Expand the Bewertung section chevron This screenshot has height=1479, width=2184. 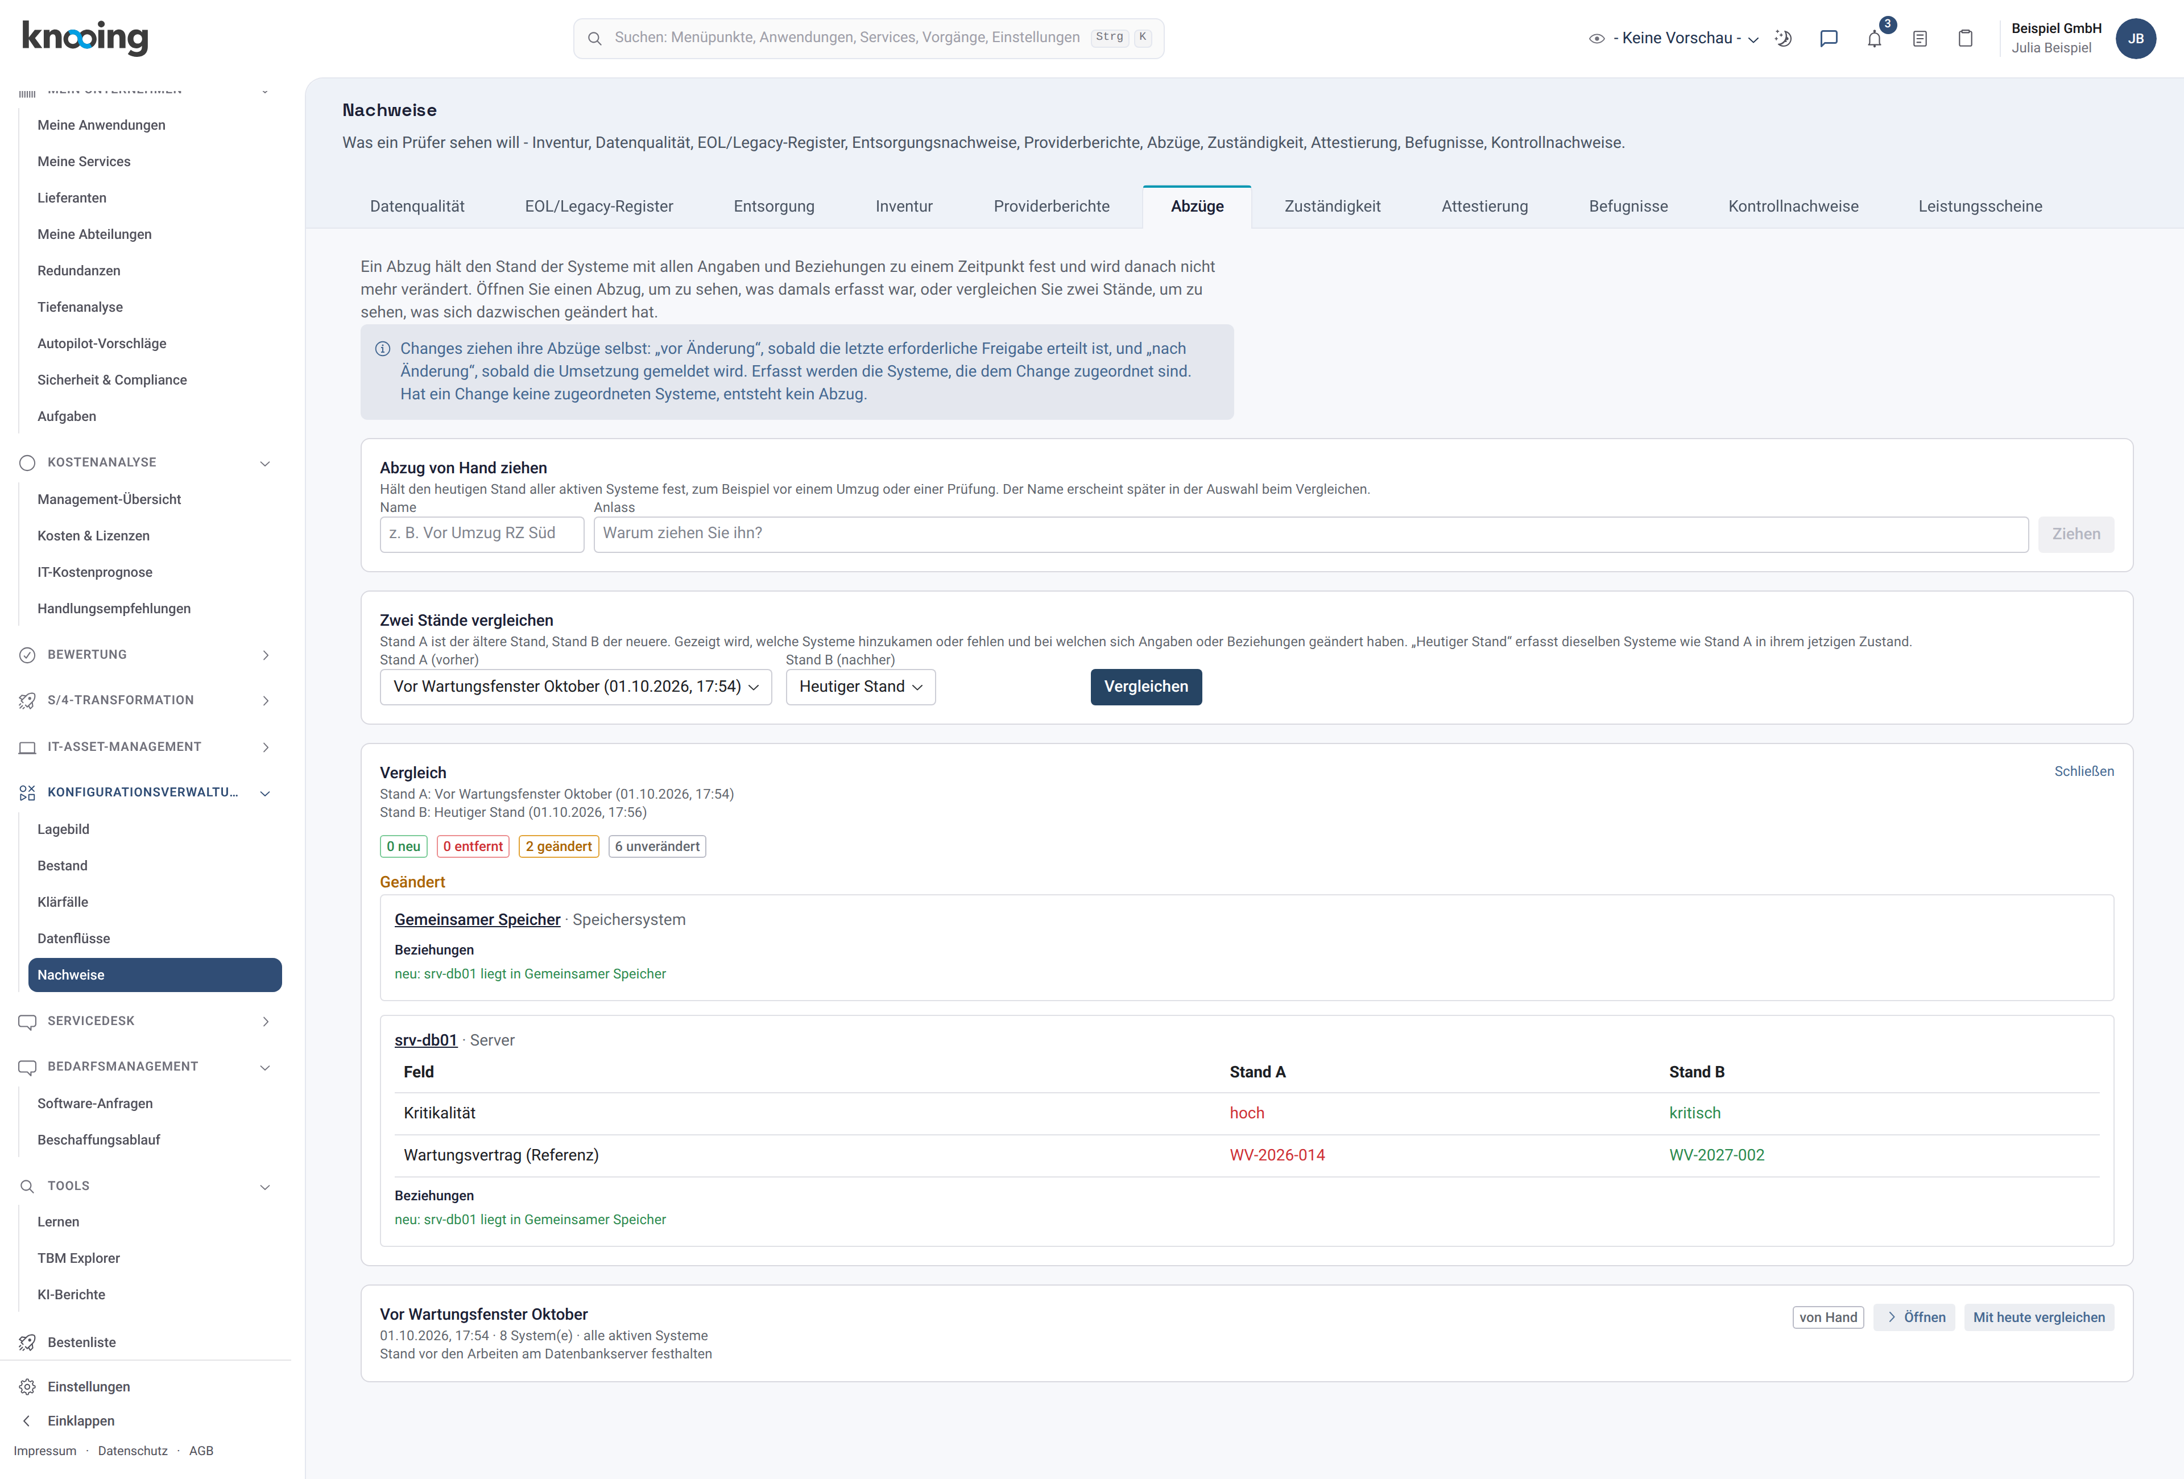pos(265,655)
